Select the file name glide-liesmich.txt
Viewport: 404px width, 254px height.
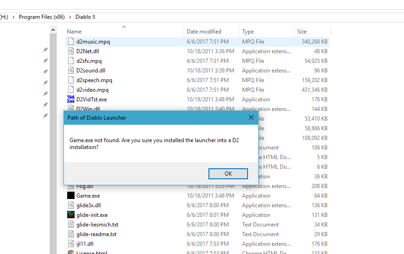(97, 225)
